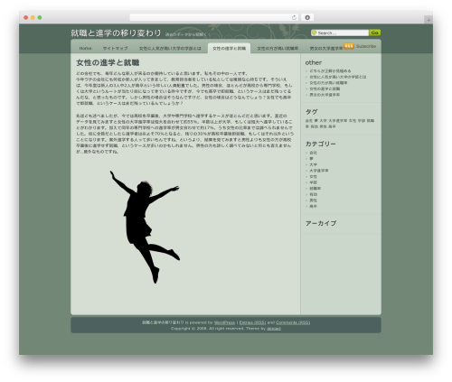This screenshot has height=382, width=452.
Task: Click the other sidebar heading
Action: coord(314,62)
